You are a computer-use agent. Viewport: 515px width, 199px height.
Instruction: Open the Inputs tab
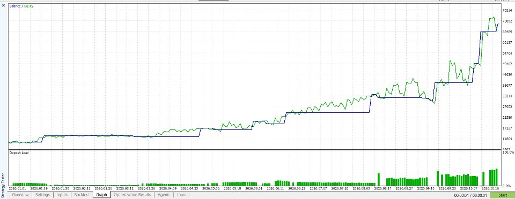pyautogui.click(x=62, y=195)
